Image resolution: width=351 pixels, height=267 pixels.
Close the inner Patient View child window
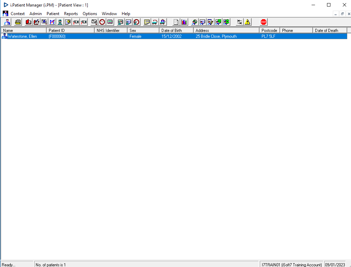click(x=349, y=14)
